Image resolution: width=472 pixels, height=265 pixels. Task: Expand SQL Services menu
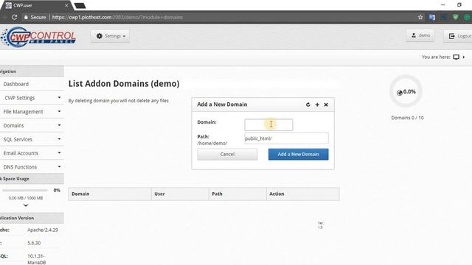[32, 139]
